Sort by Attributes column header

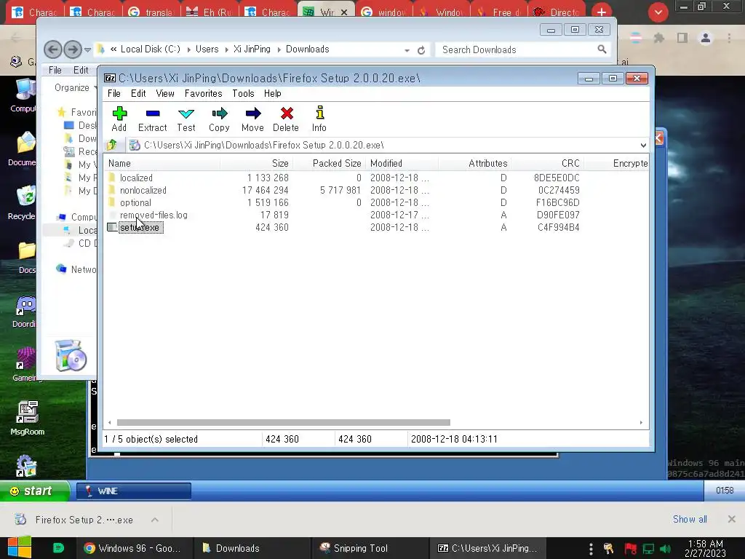474,163
